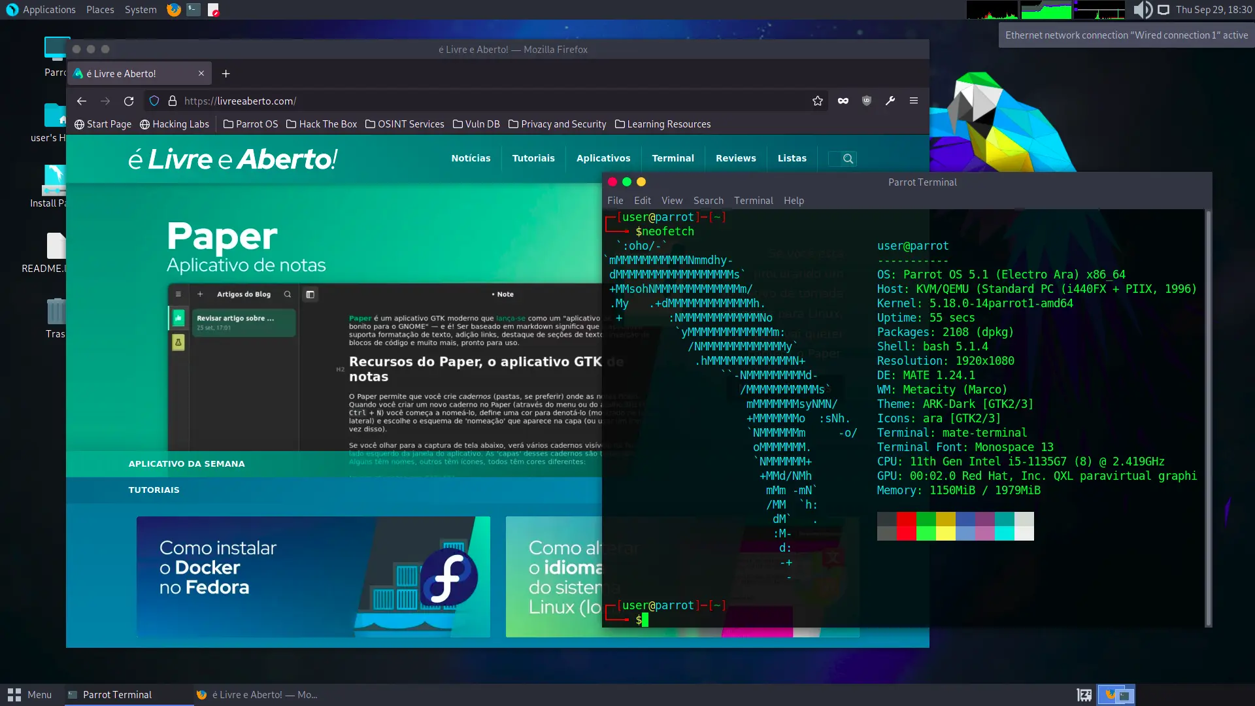
Task: Click the é Livre e Aberto! site logo
Action: (233, 159)
